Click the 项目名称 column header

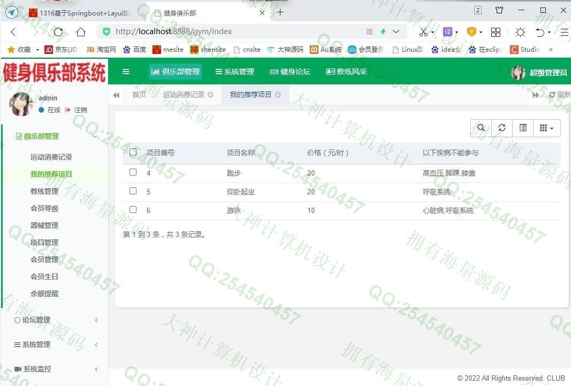coord(241,153)
